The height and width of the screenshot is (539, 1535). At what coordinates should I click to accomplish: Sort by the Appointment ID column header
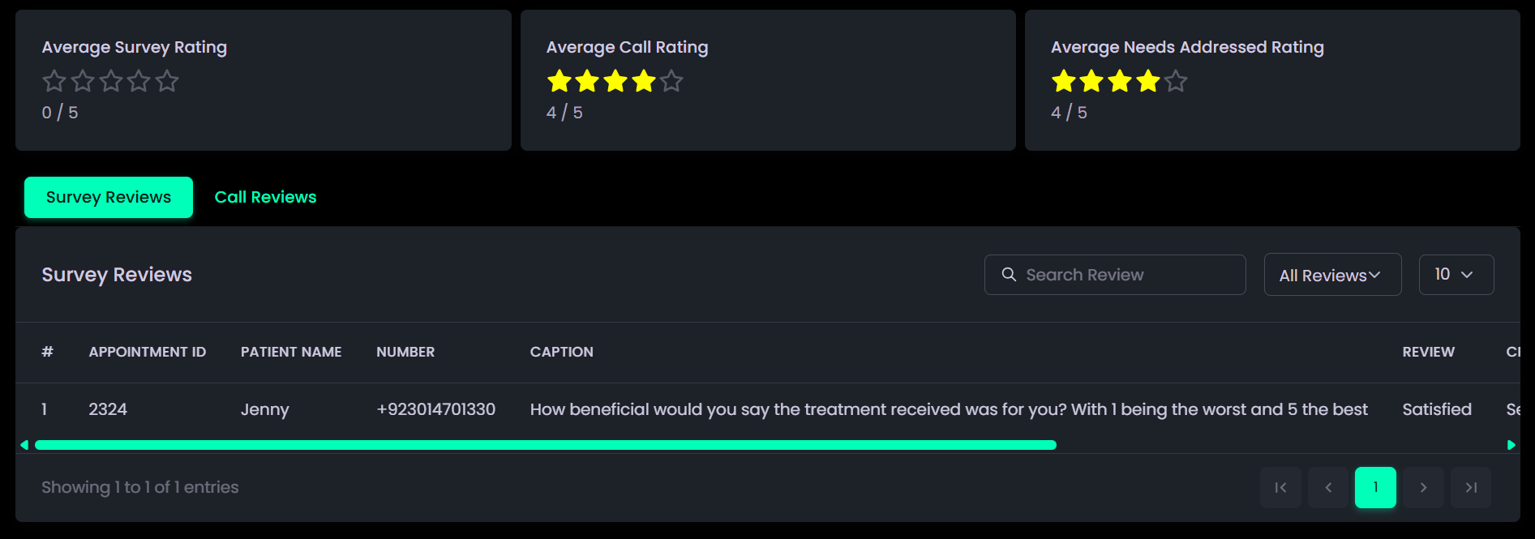(x=148, y=352)
